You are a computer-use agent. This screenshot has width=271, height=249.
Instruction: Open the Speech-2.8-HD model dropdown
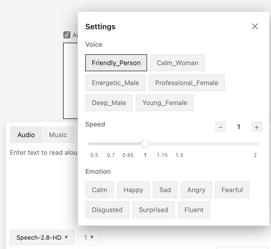tap(42, 237)
